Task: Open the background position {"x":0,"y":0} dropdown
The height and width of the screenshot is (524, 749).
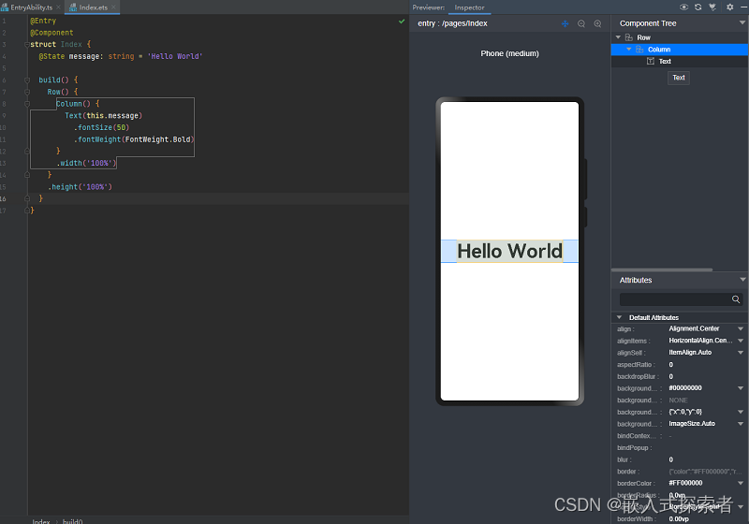Action: tap(741, 412)
